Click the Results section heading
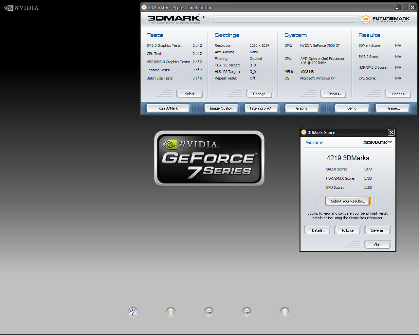419x335 pixels. (369, 35)
